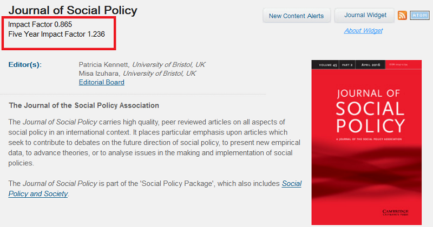Click The Journal of the Social Policy Association heading

pyautogui.click(x=84, y=105)
